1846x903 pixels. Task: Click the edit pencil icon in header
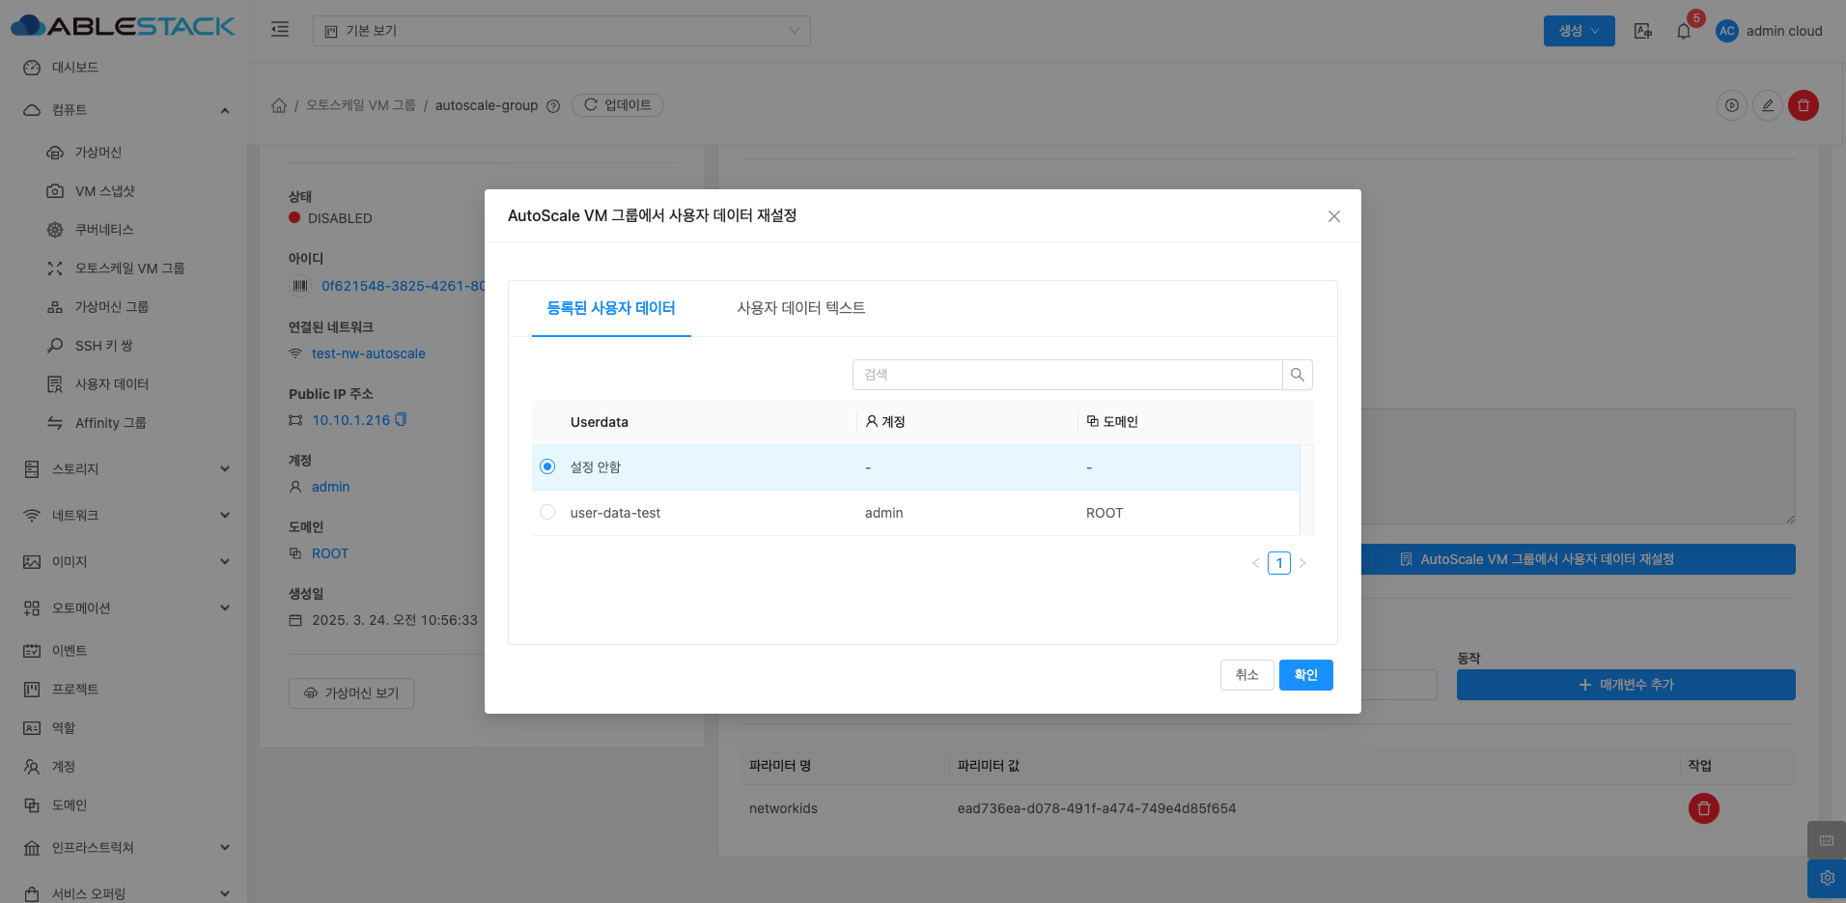click(x=1767, y=105)
